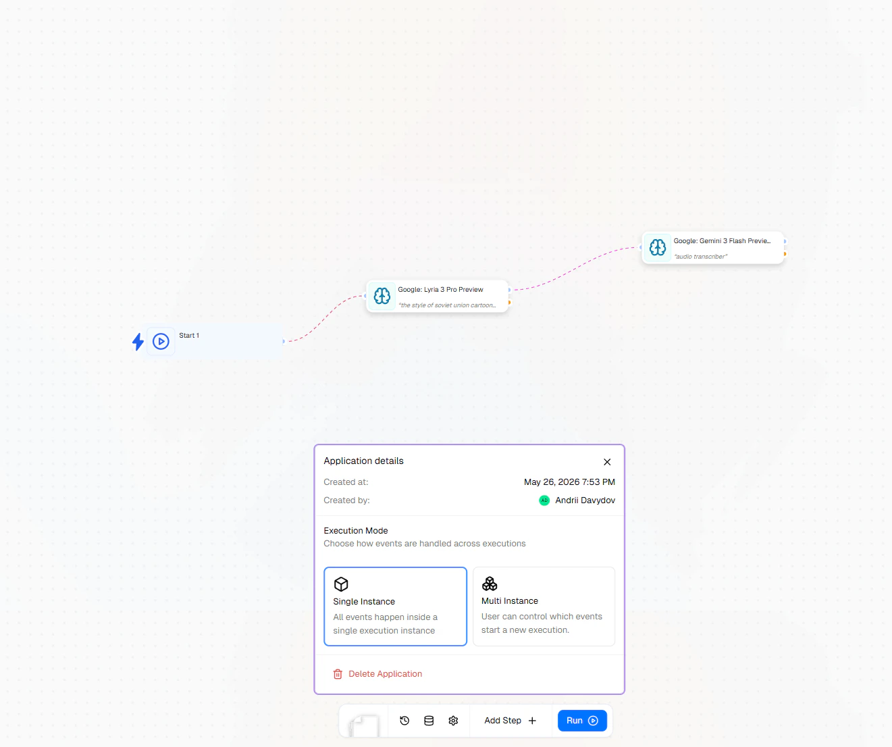Click the canvas minimap thumbnail in toolbar
Screen dimensions: 892x747
tap(364, 725)
